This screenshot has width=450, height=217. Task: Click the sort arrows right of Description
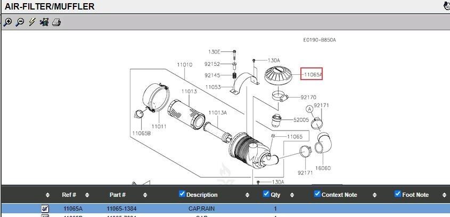click(247, 195)
